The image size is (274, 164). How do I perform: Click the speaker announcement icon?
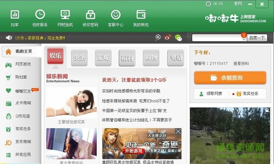tap(9, 38)
